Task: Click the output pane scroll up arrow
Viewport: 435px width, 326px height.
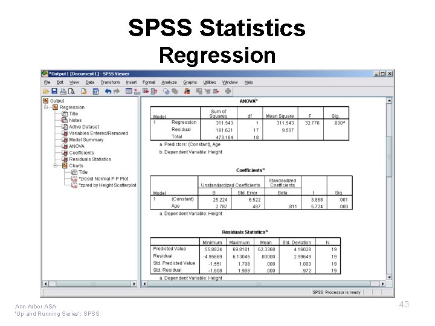Action: (389, 101)
